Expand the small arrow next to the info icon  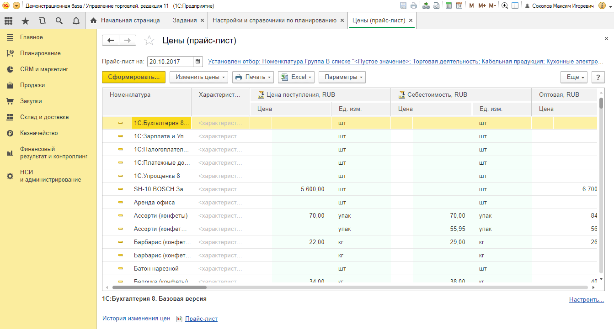click(x=609, y=6)
